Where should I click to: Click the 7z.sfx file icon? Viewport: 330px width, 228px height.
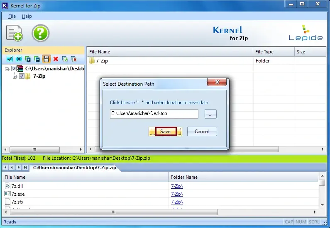[x=7, y=202]
